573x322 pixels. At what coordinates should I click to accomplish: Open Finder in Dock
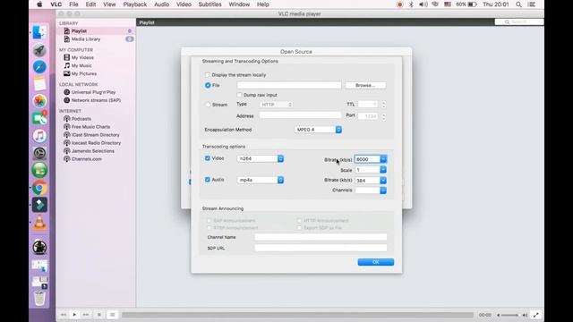(x=39, y=32)
